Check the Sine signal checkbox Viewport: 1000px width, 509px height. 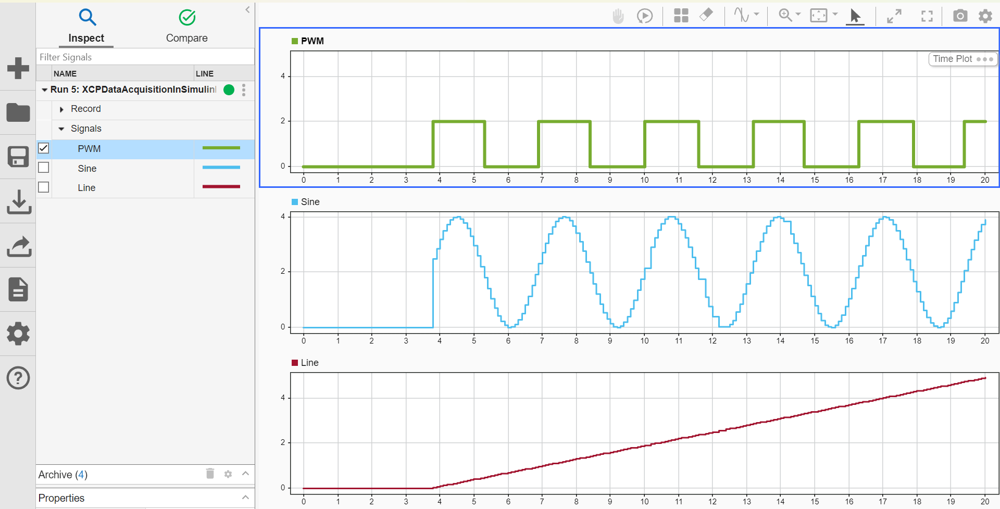click(44, 168)
